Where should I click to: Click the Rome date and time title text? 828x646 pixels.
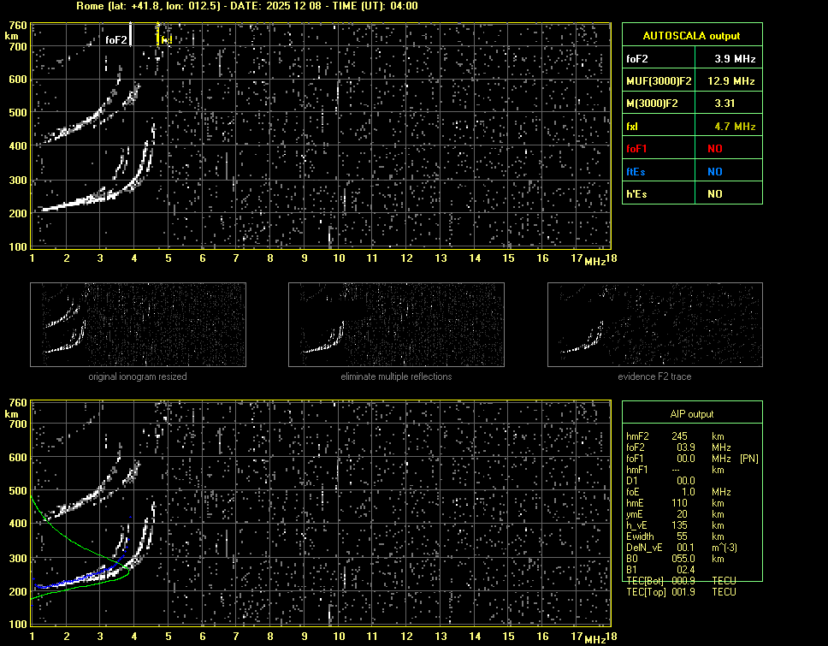[x=247, y=6]
